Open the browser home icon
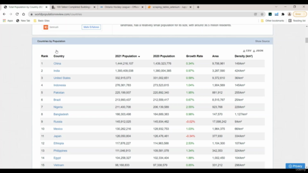 (24, 14)
